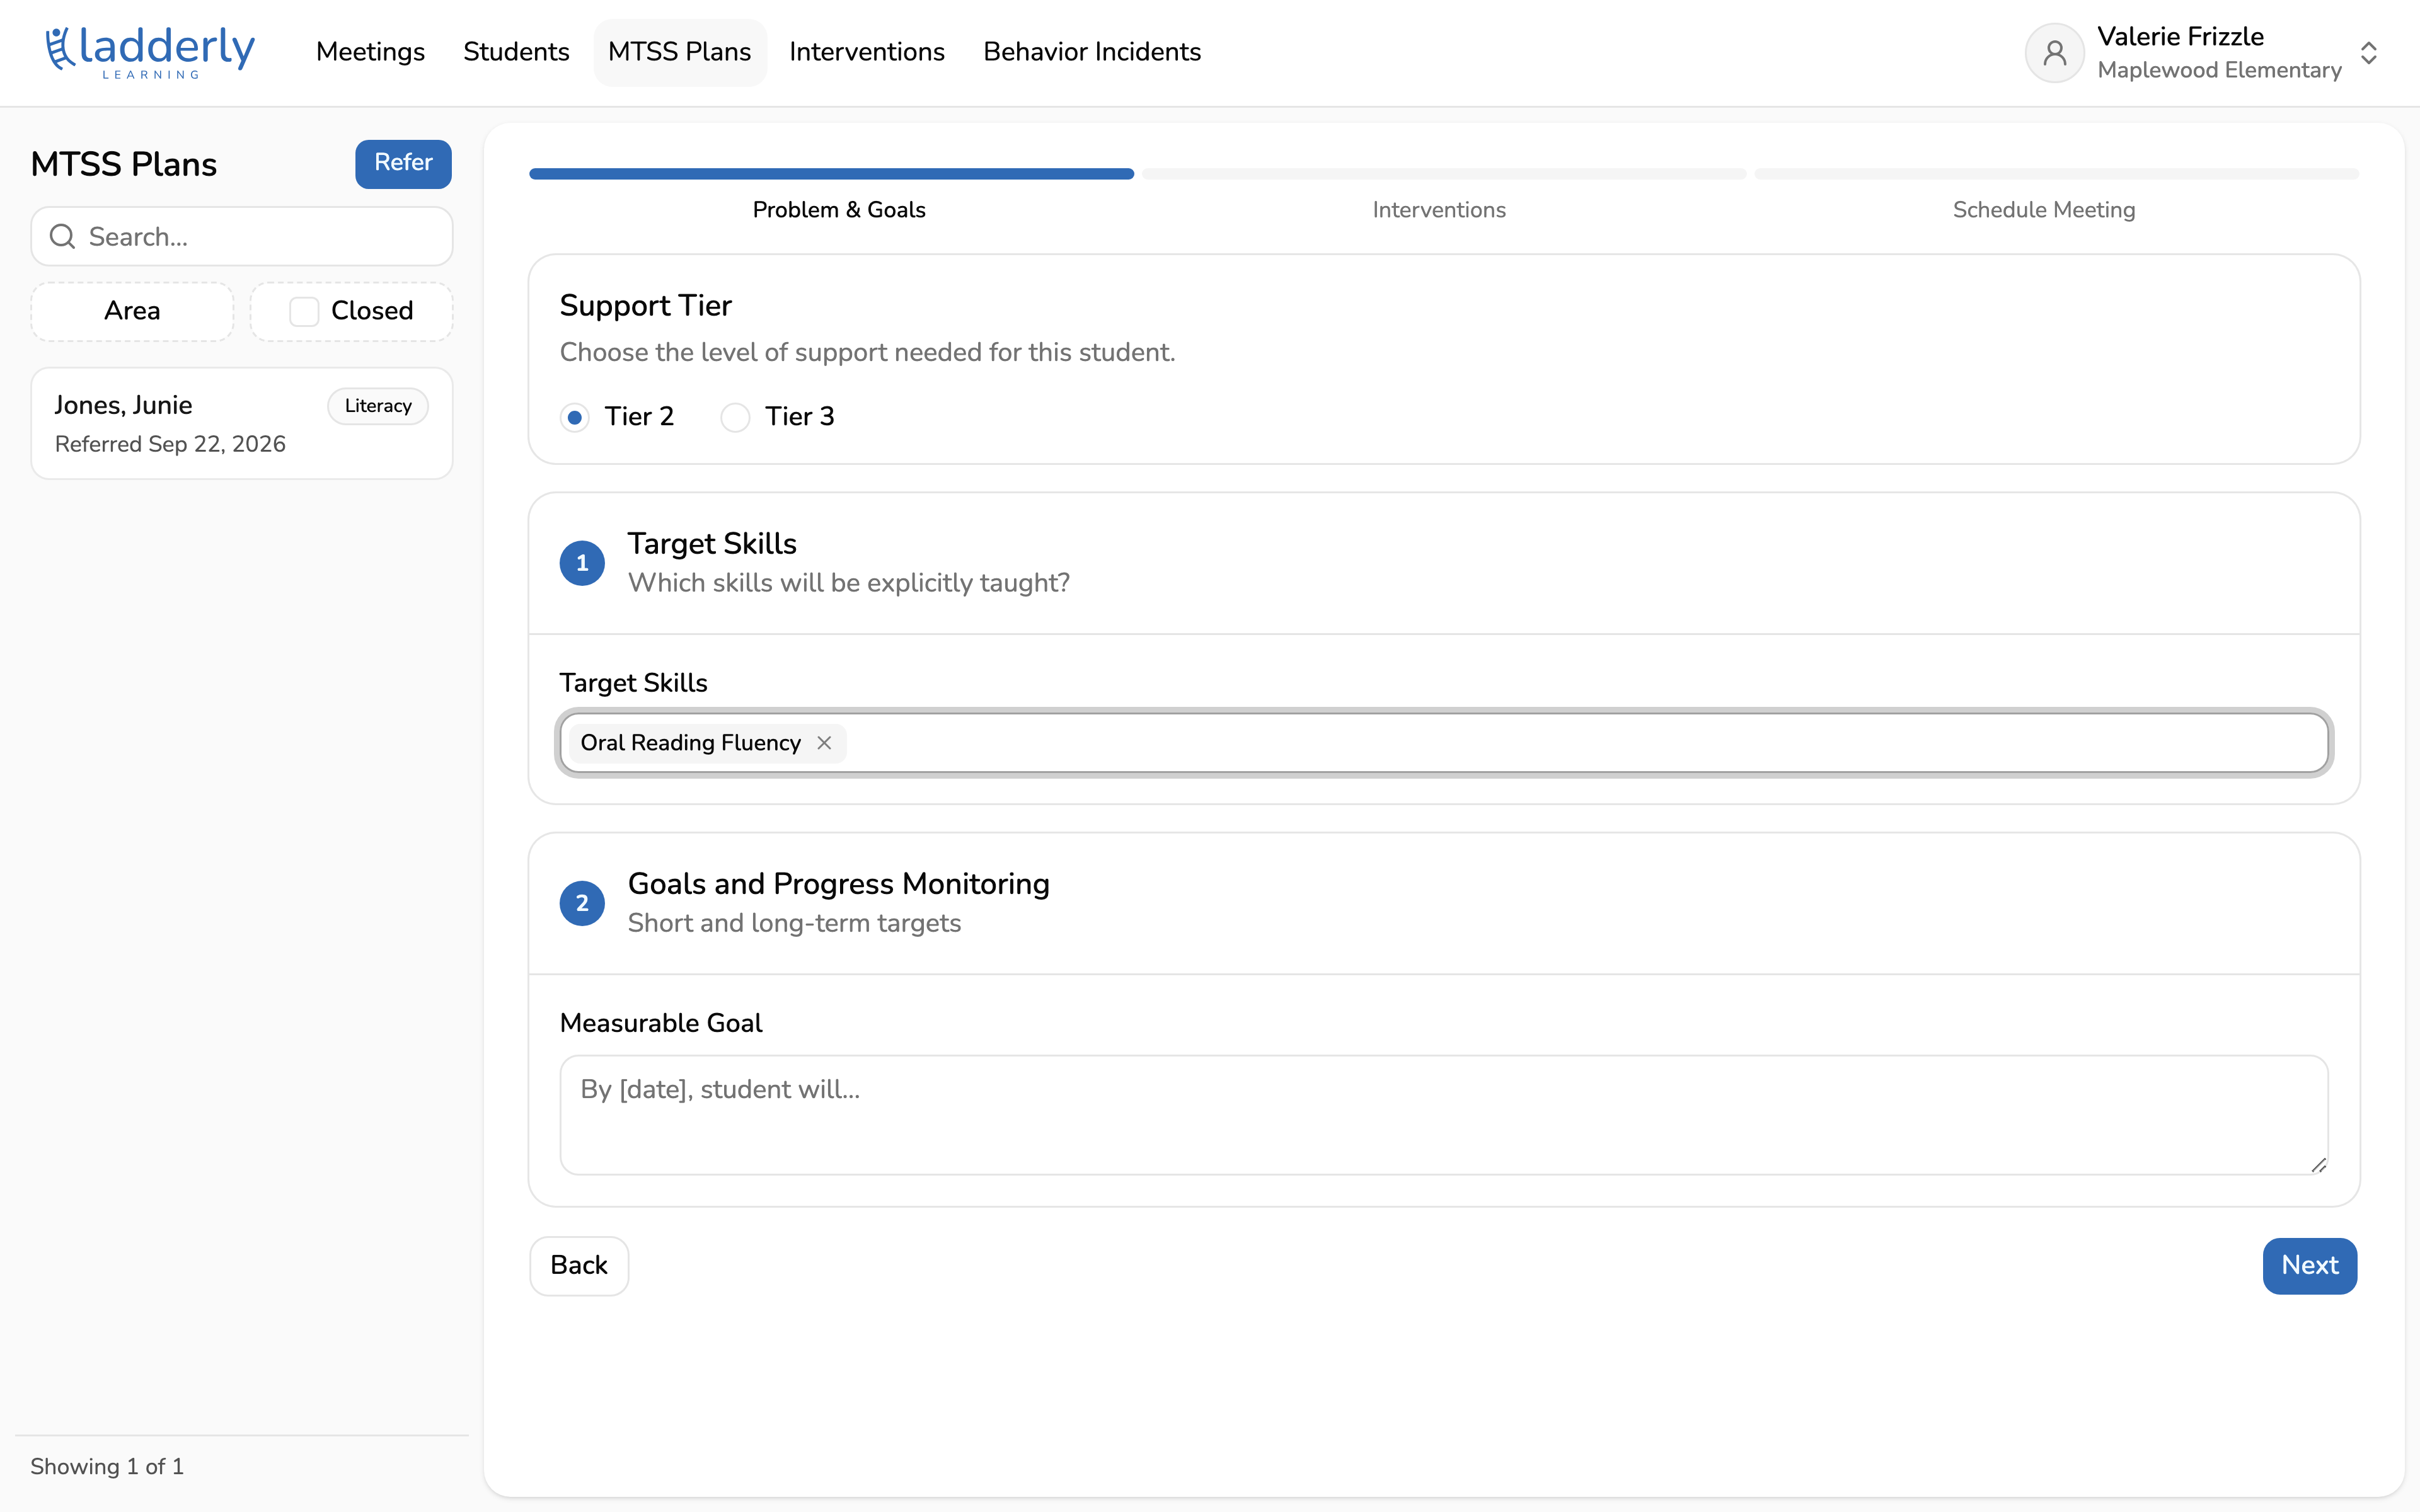This screenshot has width=2420, height=1512.
Task: Open the Area filter dropdown
Action: tap(132, 311)
